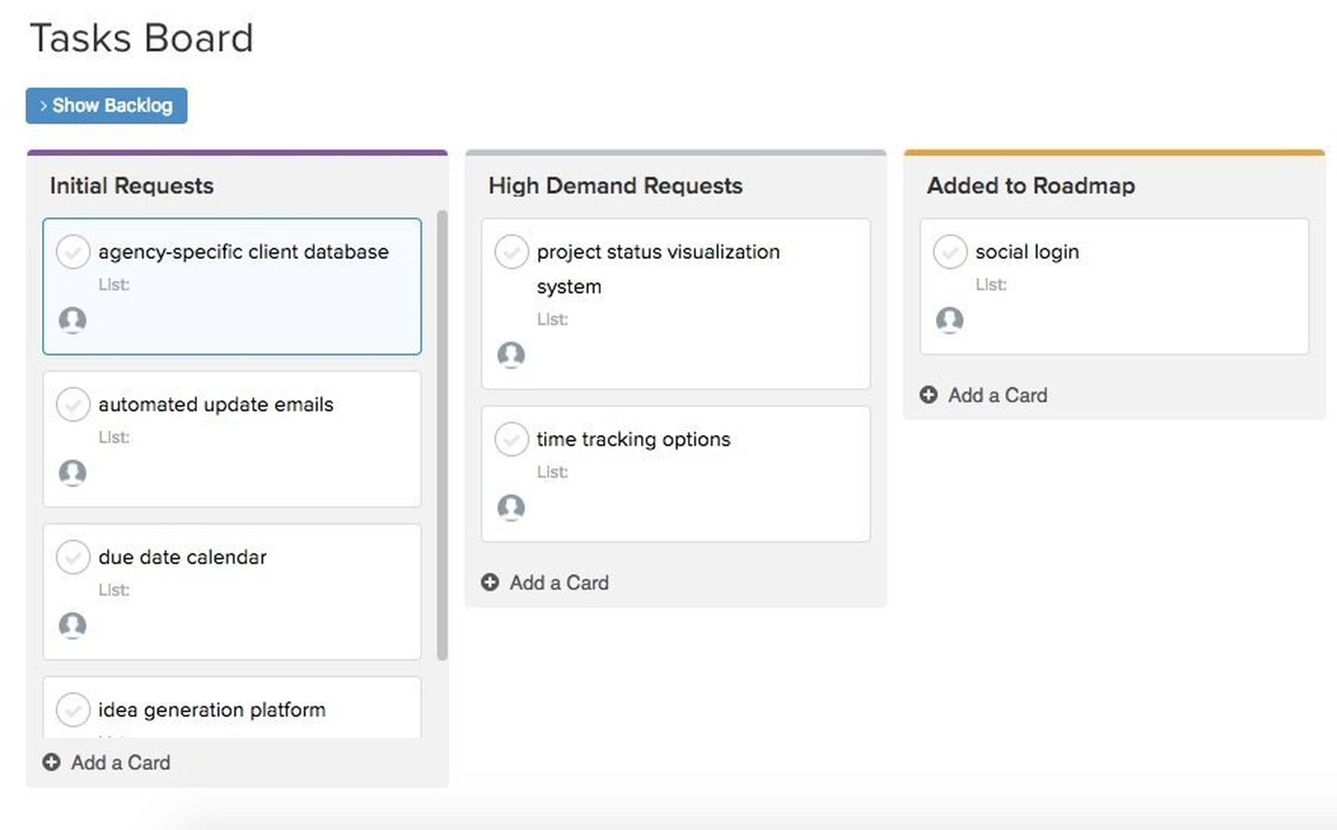Click the Added to Roadmap column title
This screenshot has height=830, width=1337.
point(1030,185)
